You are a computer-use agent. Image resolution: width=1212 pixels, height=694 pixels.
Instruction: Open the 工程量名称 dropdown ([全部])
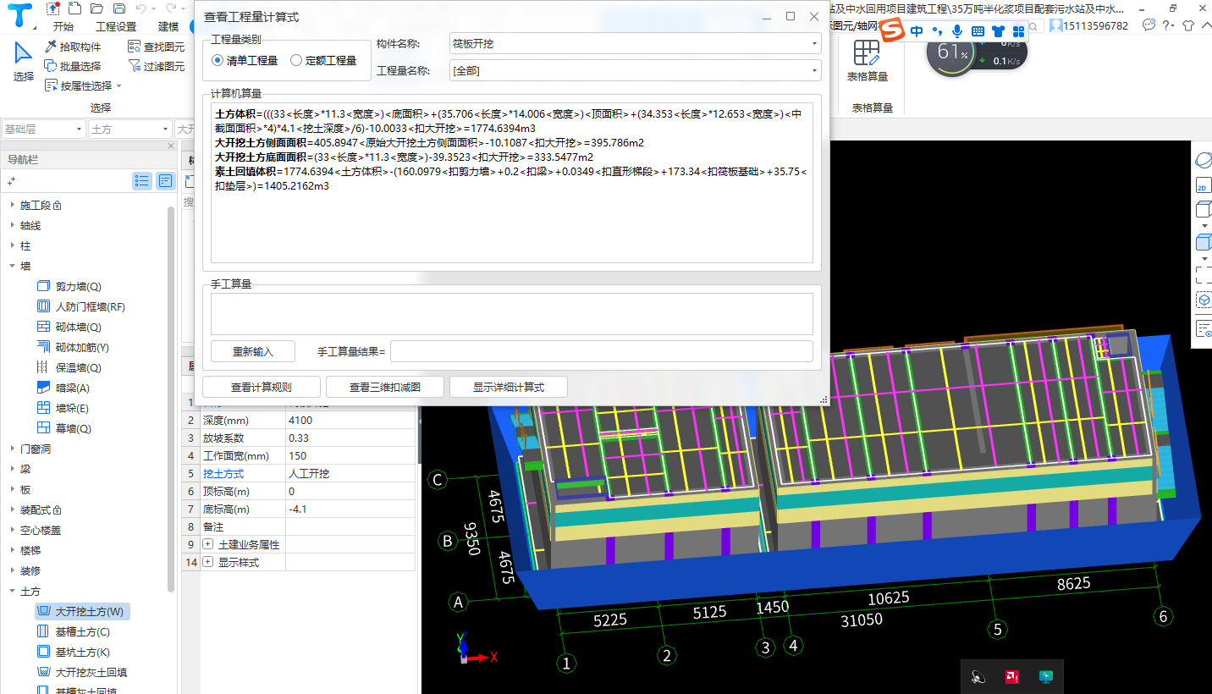click(636, 70)
